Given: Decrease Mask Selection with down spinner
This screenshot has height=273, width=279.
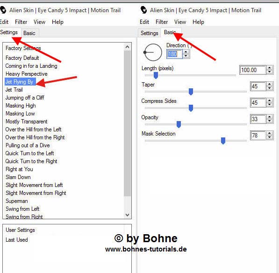Looking at the screenshot, I should pos(270,137).
